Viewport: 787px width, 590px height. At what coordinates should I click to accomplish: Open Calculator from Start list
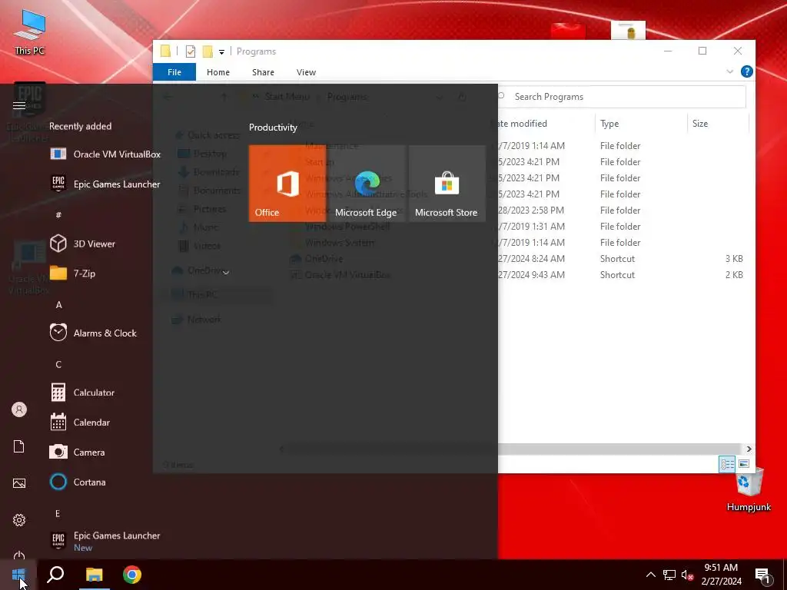coord(83,393)
